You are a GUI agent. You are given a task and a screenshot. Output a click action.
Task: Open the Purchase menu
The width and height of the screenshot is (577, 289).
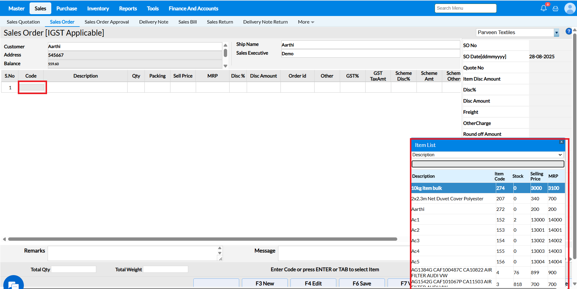pos(67,8)
